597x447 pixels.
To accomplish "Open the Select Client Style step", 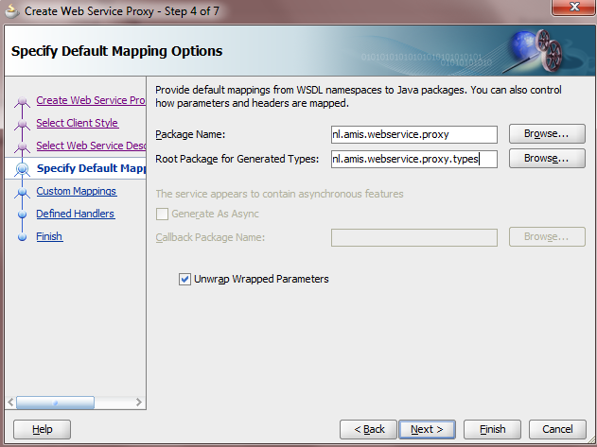I will [x=77, y=123].
